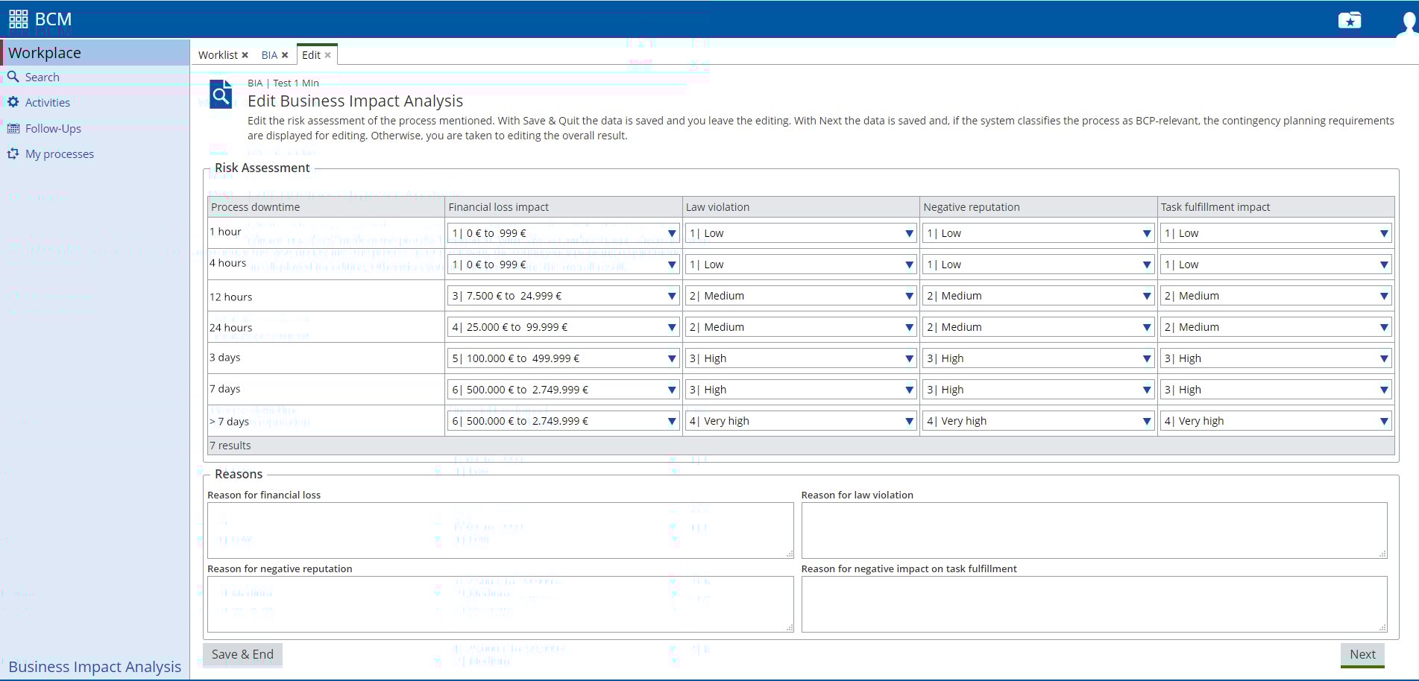Open Negative reputation dropdown for 7 days
This screenshot has width=1419, height=681.
point(1038,390)
